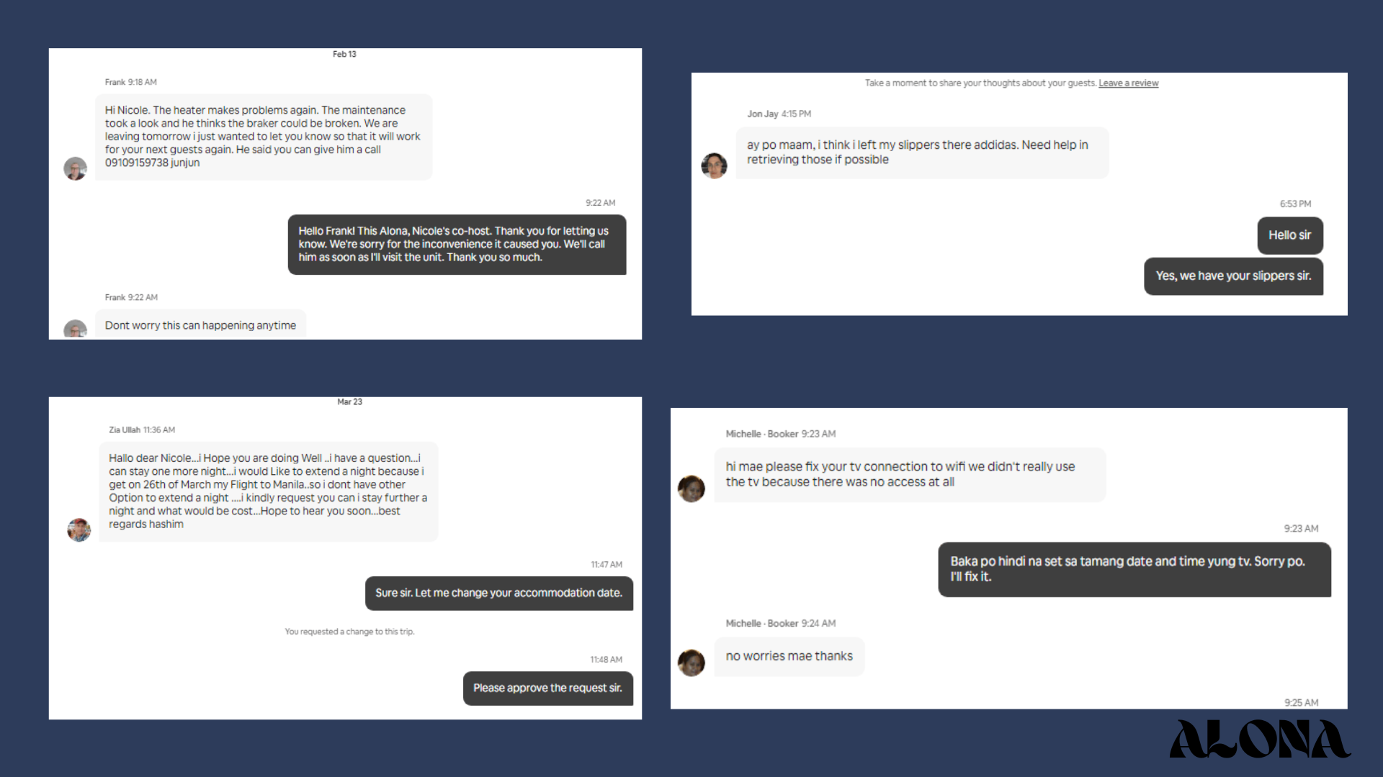This screenshot has width=1383, height=777.
Task: Select Jon Jay's slippers message bubble
Action: pyautogui.click(x=922, y=153)
